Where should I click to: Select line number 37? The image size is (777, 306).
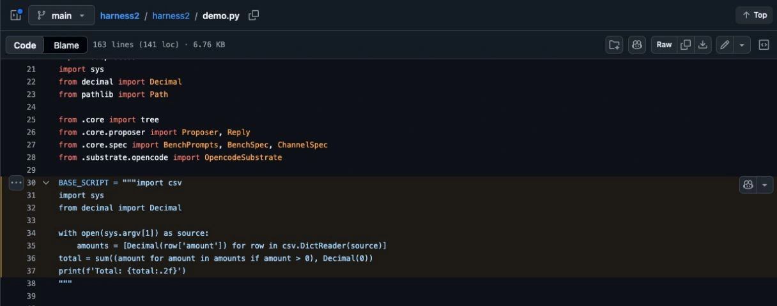(31, 271)
